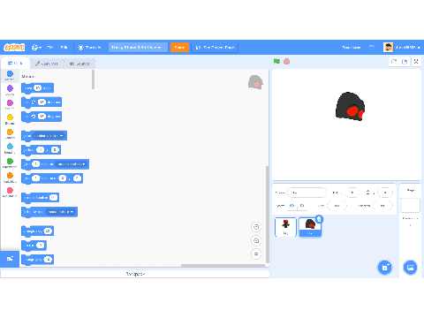Image resolution: width=424 pixels, height=318 pixels.
Task: Delete the selected sprite with trash icon
Action: click(319, 219)
